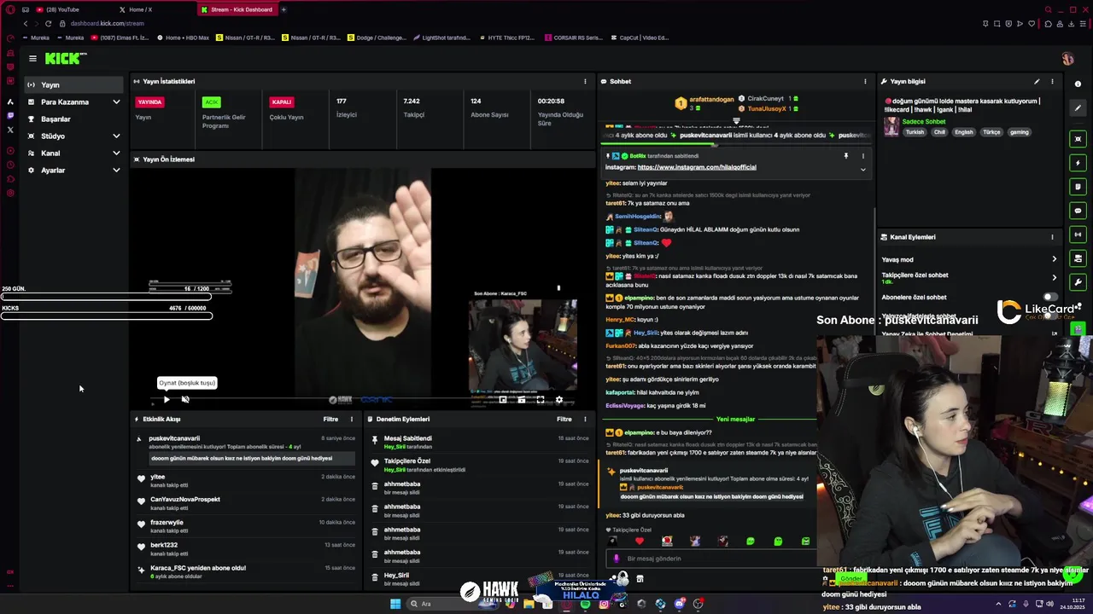Click profile avatar in Kick header
Image resolution: width=1093 pixels, height=614 pixels.
1067,59
